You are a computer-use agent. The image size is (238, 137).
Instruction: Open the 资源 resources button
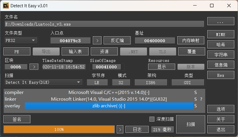[104, 51]
